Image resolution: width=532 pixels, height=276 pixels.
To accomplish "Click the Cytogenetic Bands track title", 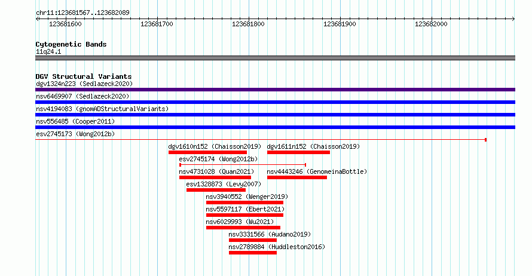I will pyautogui.click(x=71, y=44).
